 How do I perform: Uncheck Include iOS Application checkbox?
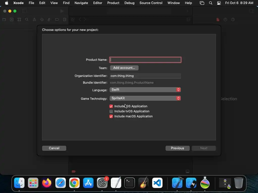[111, 106]
